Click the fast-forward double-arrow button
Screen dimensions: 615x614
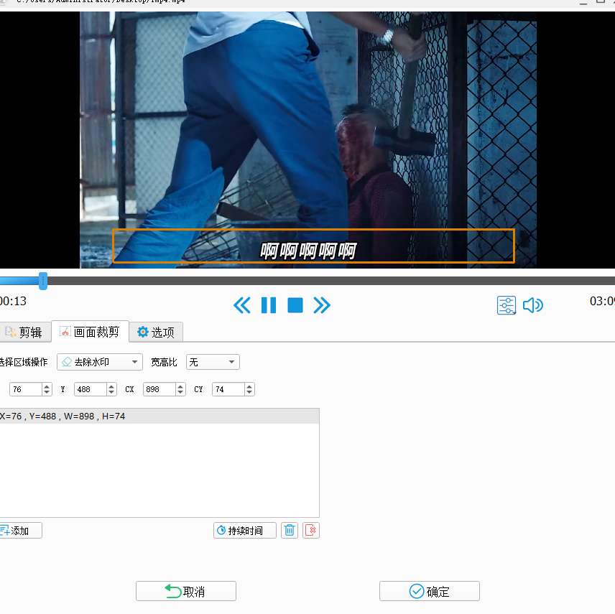322,305
